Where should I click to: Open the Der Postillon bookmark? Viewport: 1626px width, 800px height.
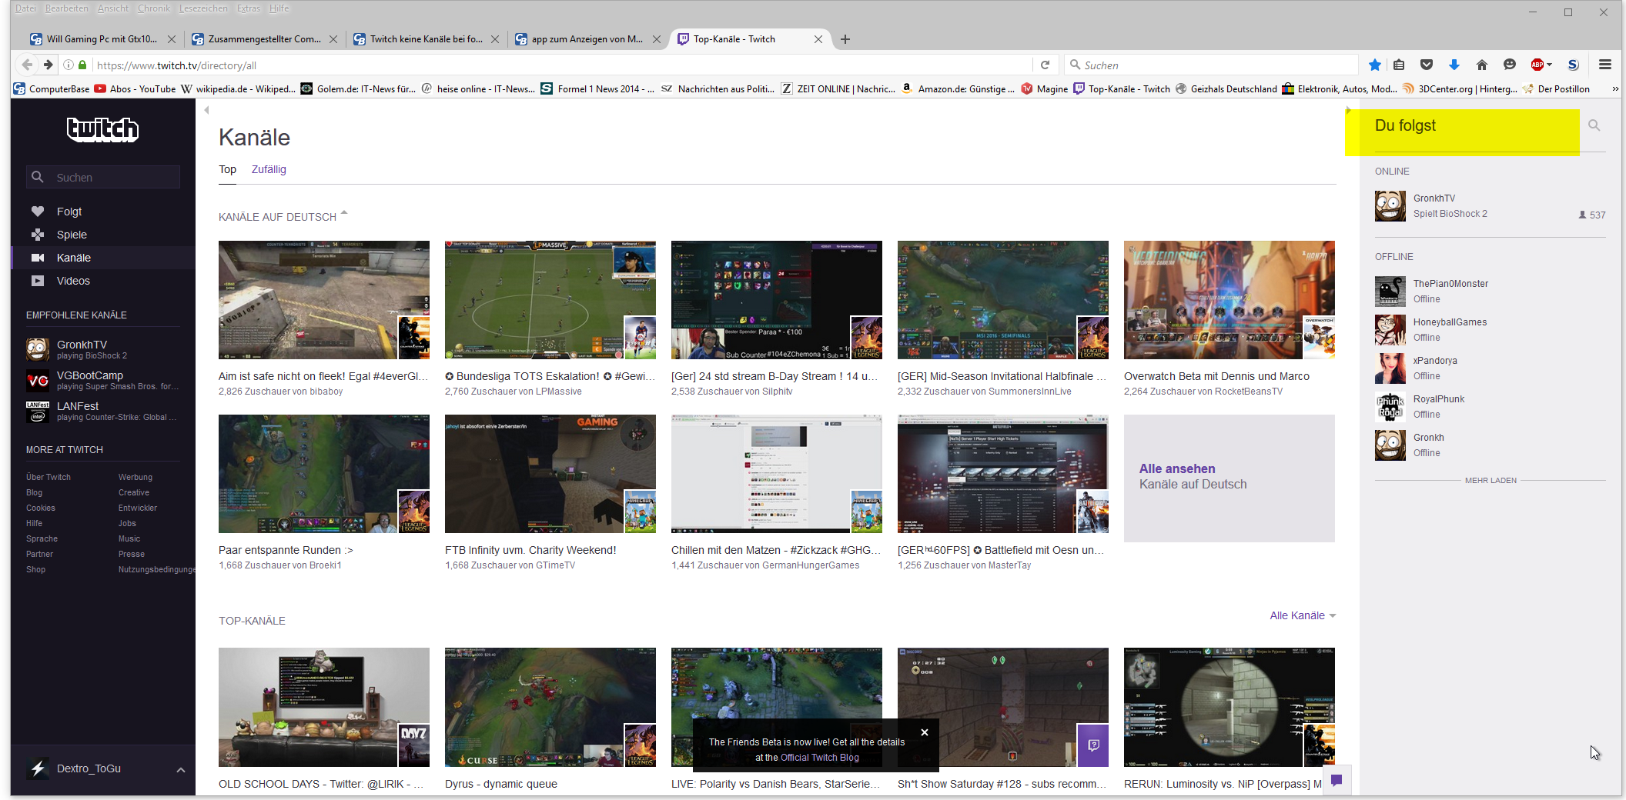(x=1556, y=89)
